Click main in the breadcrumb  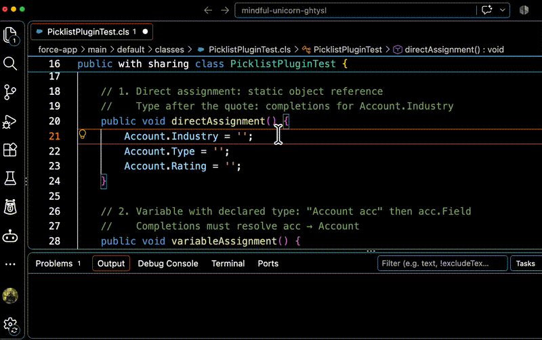click(97, 49)
